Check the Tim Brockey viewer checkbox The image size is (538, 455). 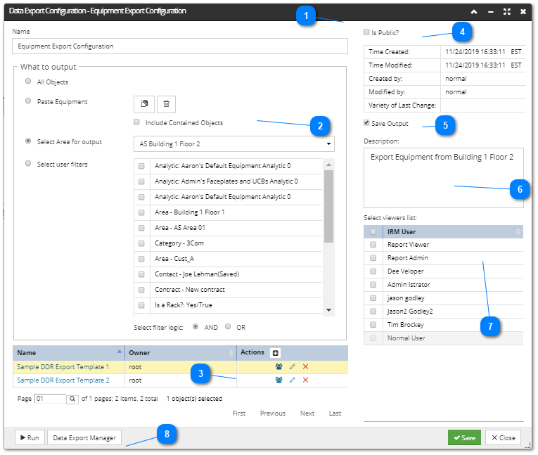pyautogui.click(x=373, y=325)
